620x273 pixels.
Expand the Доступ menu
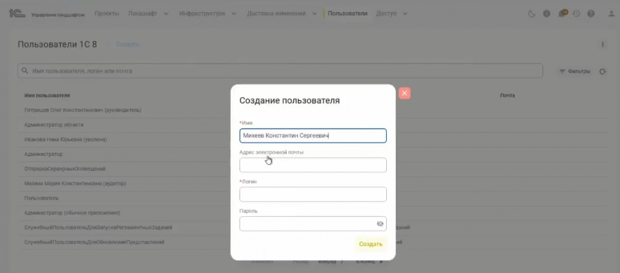click(x=392, y=13)
